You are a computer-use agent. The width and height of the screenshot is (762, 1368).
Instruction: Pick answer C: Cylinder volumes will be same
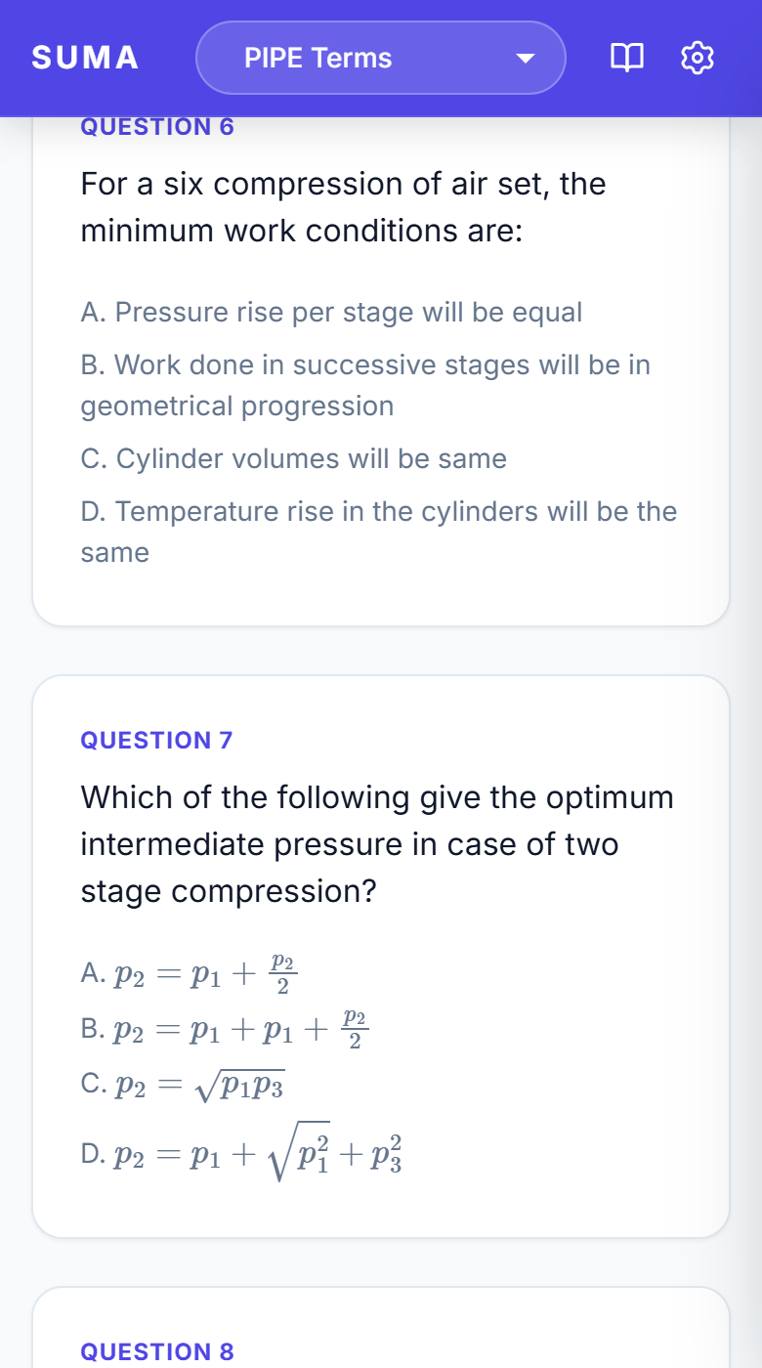[x=294, y=459]
